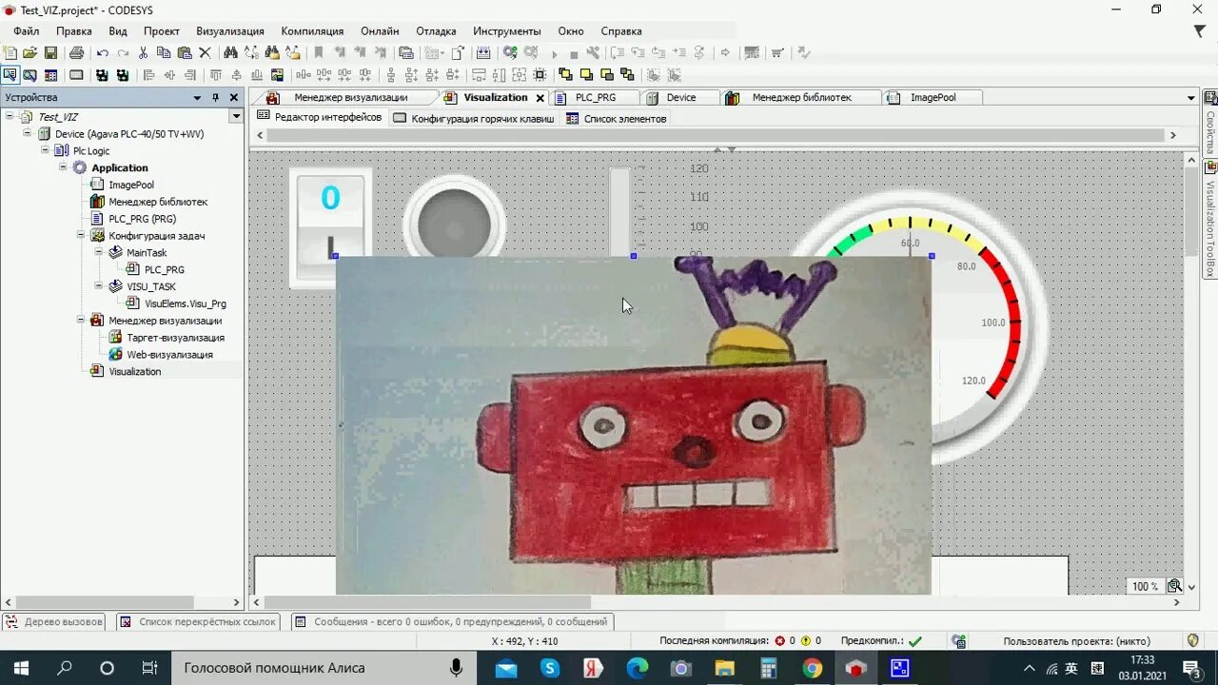Collapse the Application tree node
This screenshot has height=685, width=1218.
(64, 167)
